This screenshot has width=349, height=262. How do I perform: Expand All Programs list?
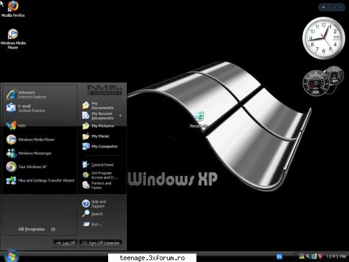(x=37, y=229)
